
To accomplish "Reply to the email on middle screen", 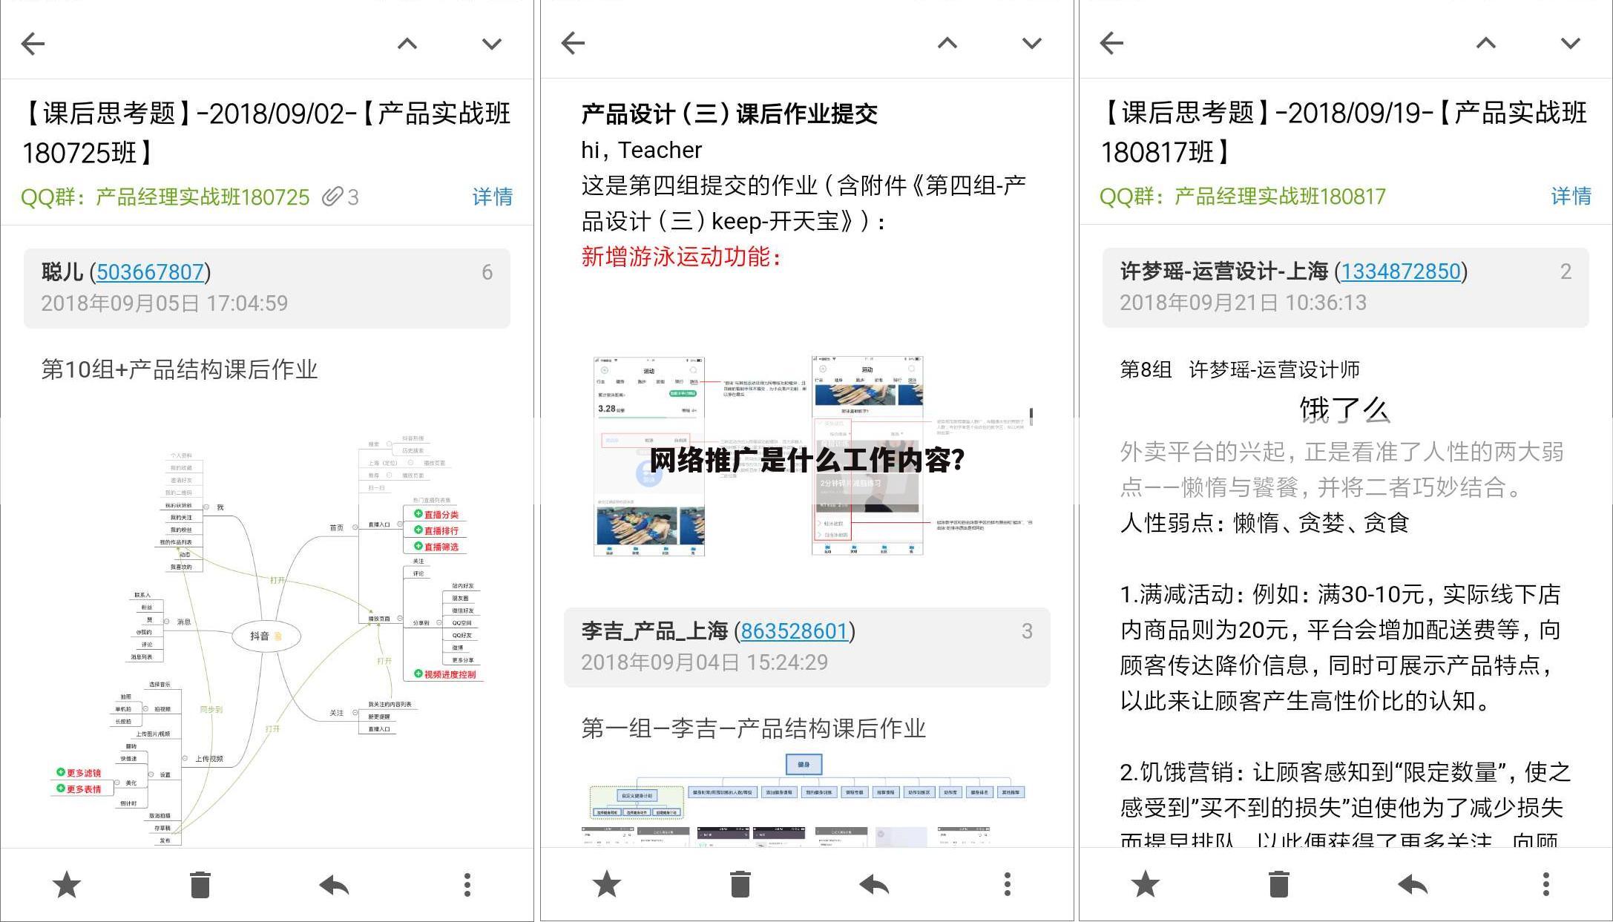I will pos(874,884).
